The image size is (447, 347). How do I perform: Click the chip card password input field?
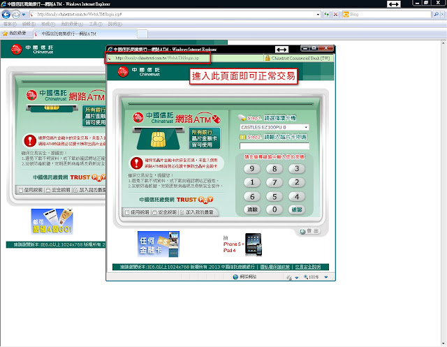tap(274, 146)
